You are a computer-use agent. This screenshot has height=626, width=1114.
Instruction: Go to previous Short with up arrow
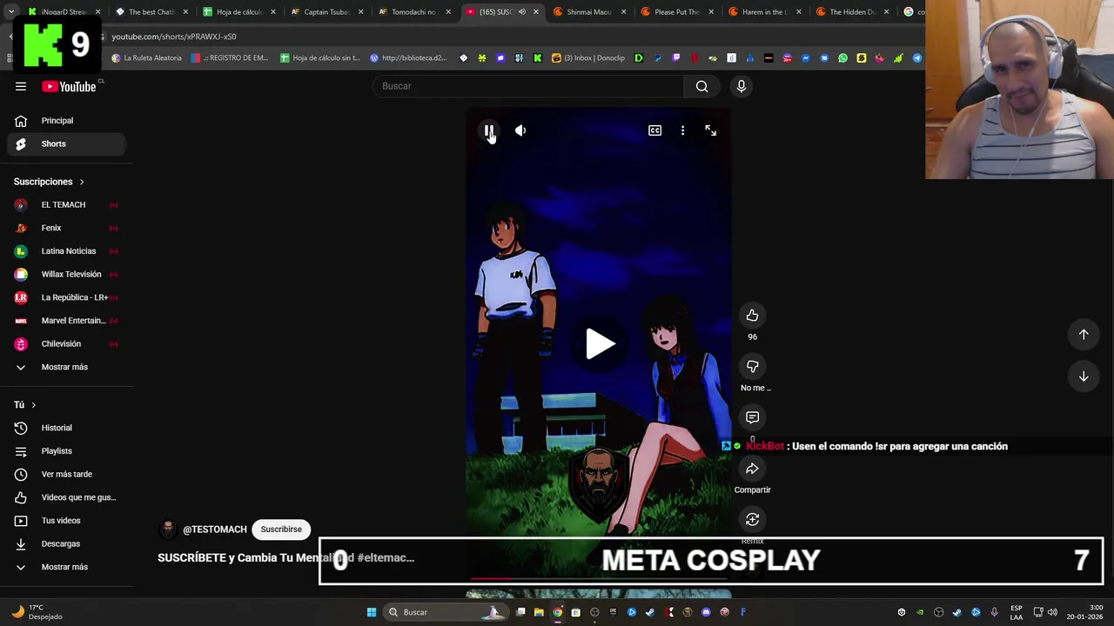point(1084,335)
